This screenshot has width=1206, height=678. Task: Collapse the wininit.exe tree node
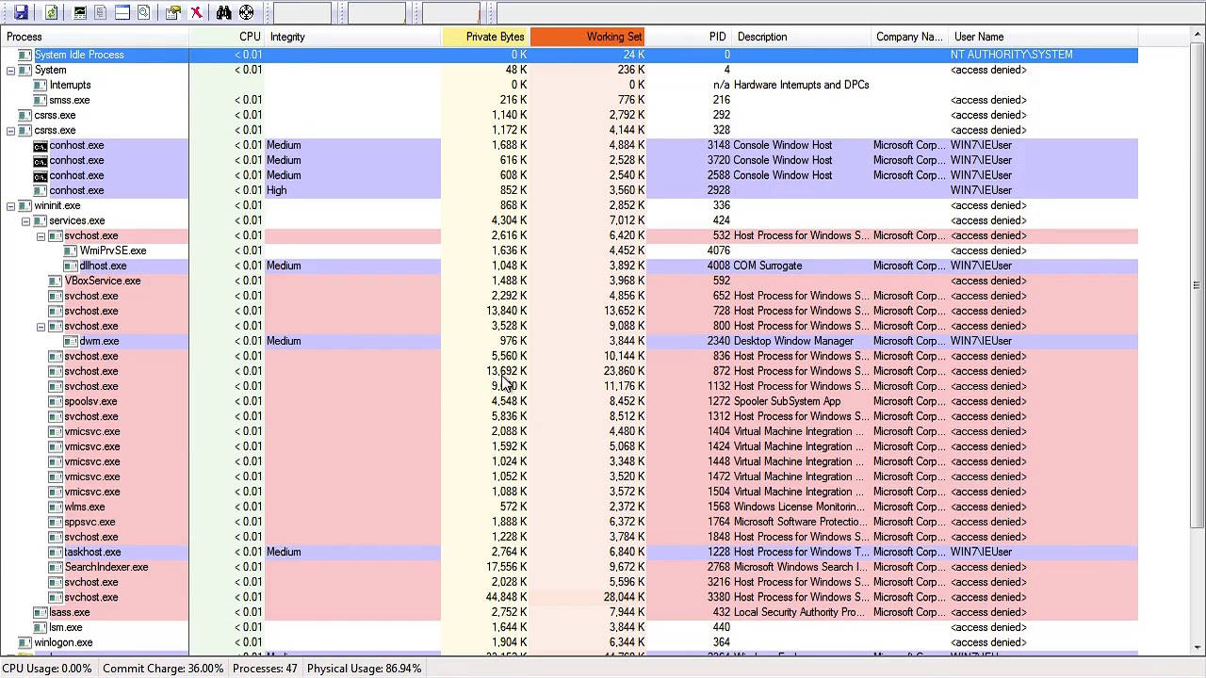pyautogui.click(x=10, y=205)
